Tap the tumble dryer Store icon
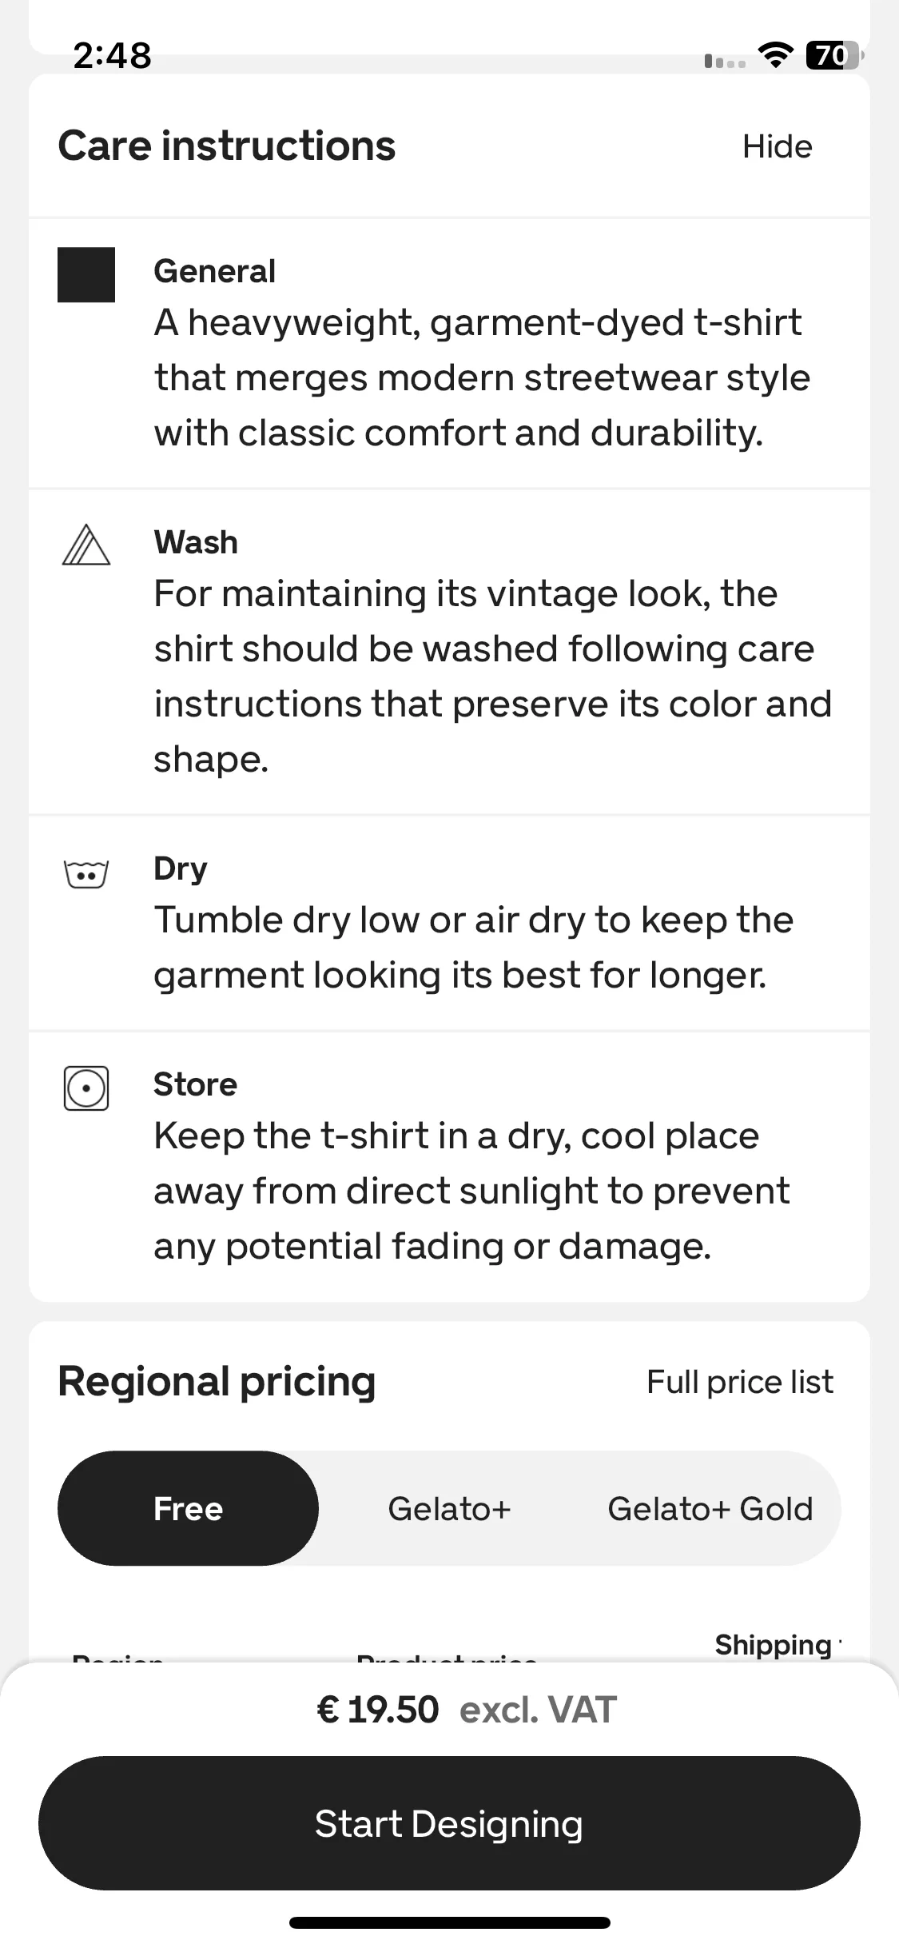 click(x=86, y=1088)
